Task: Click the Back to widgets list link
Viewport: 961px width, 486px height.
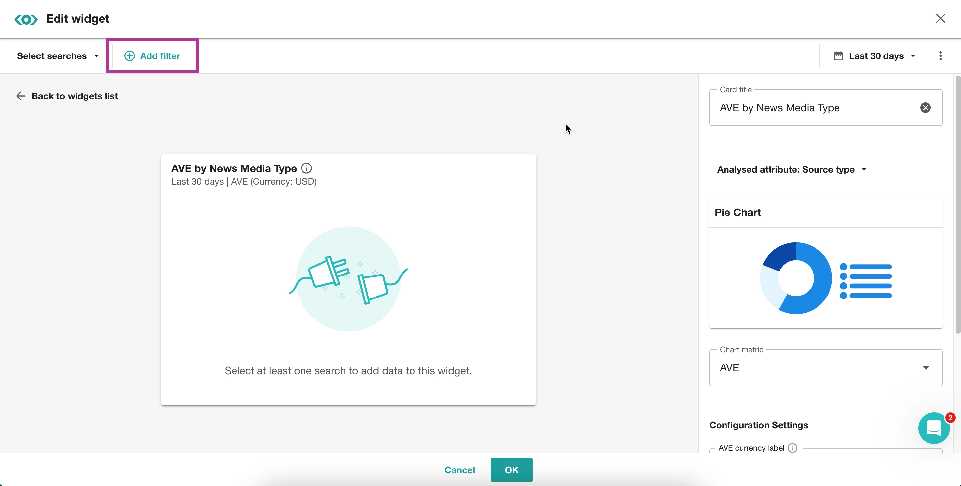Action: tap(75, 96)
